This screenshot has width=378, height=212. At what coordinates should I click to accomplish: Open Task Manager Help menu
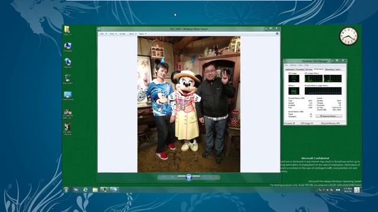click(x=307, y=65)
